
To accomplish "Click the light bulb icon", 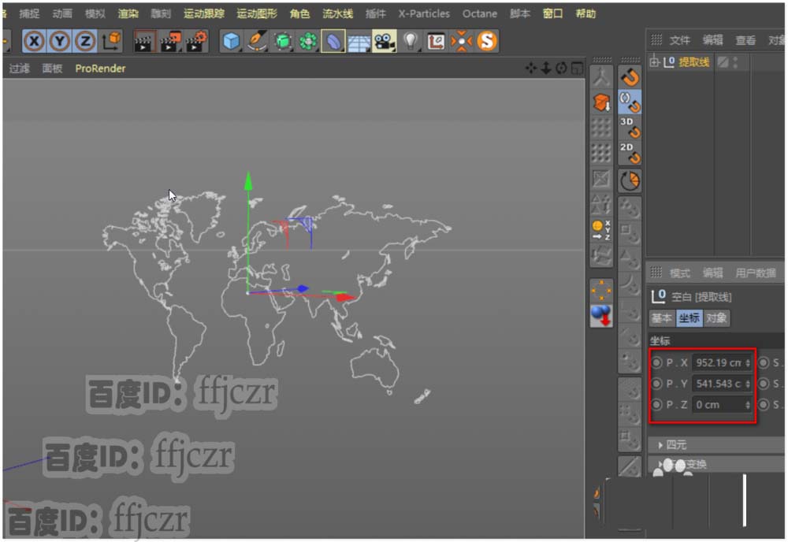I will point(410,41).
